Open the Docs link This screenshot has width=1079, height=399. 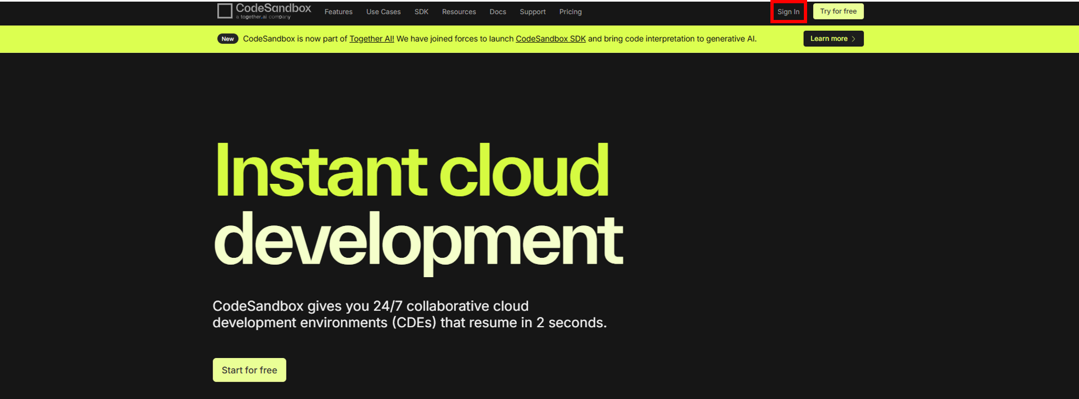pos(498,12)
